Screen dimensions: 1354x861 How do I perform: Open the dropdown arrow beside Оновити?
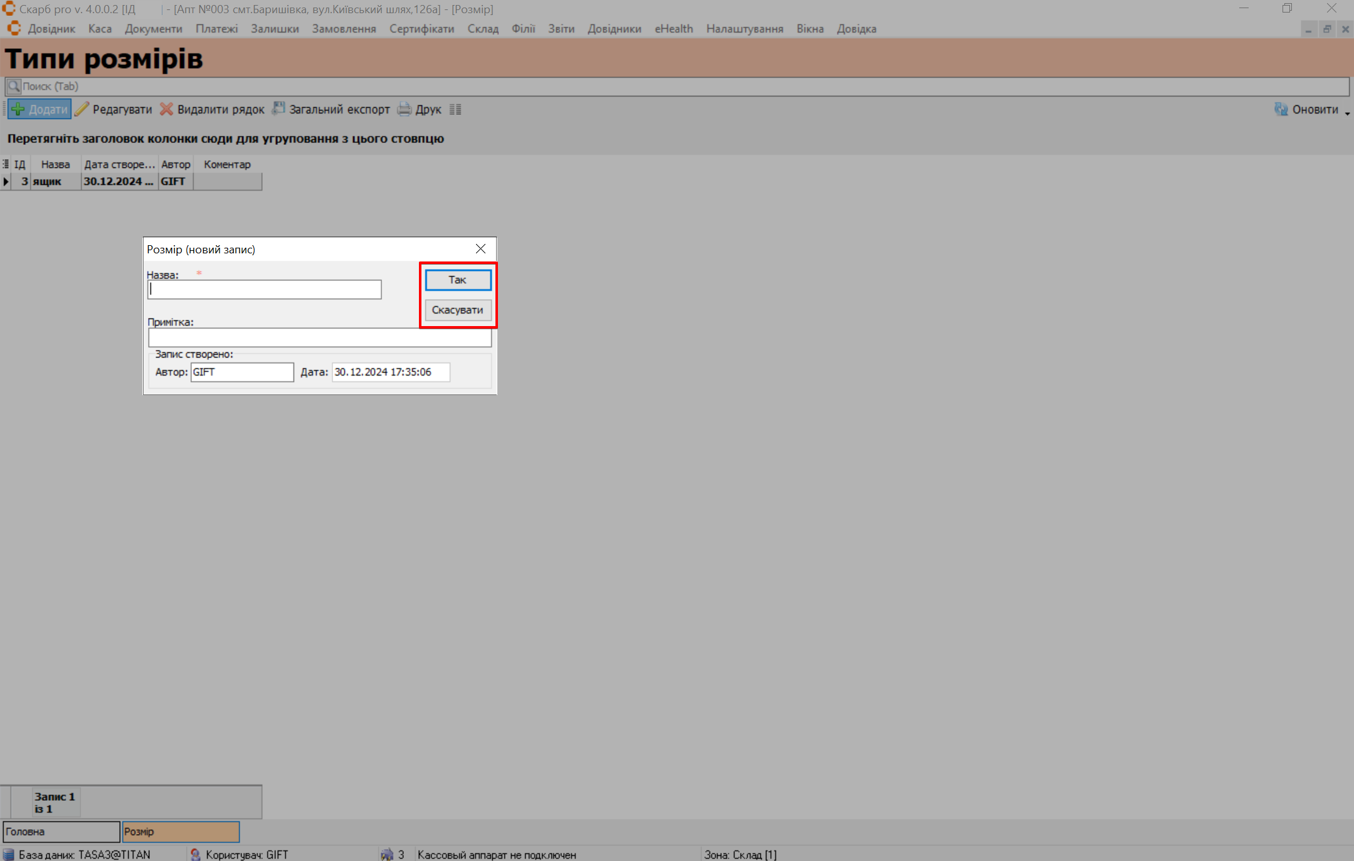[1347, 113]
